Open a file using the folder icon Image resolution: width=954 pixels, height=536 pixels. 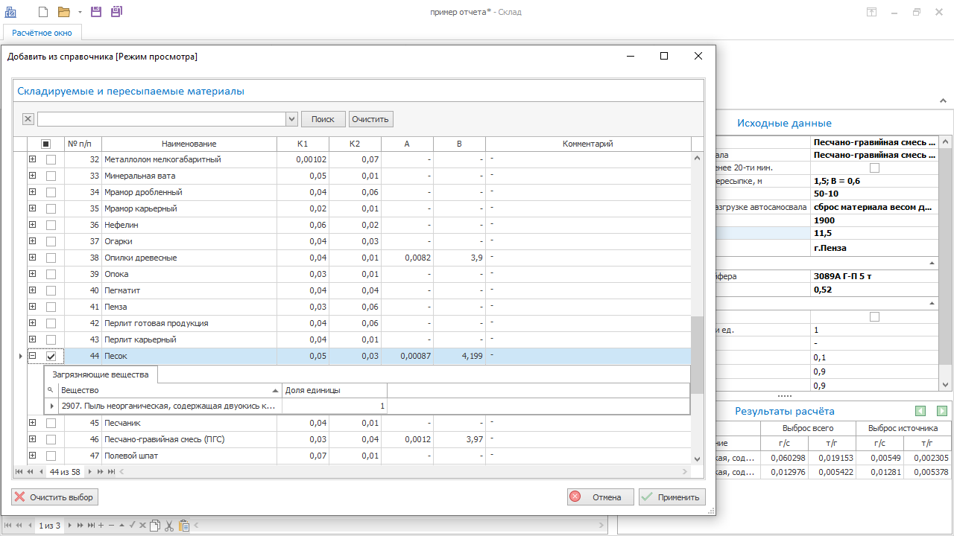(64, 12)
